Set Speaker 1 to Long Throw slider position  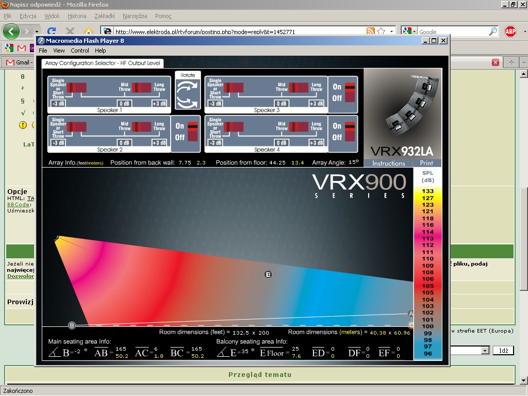(141, 88)
